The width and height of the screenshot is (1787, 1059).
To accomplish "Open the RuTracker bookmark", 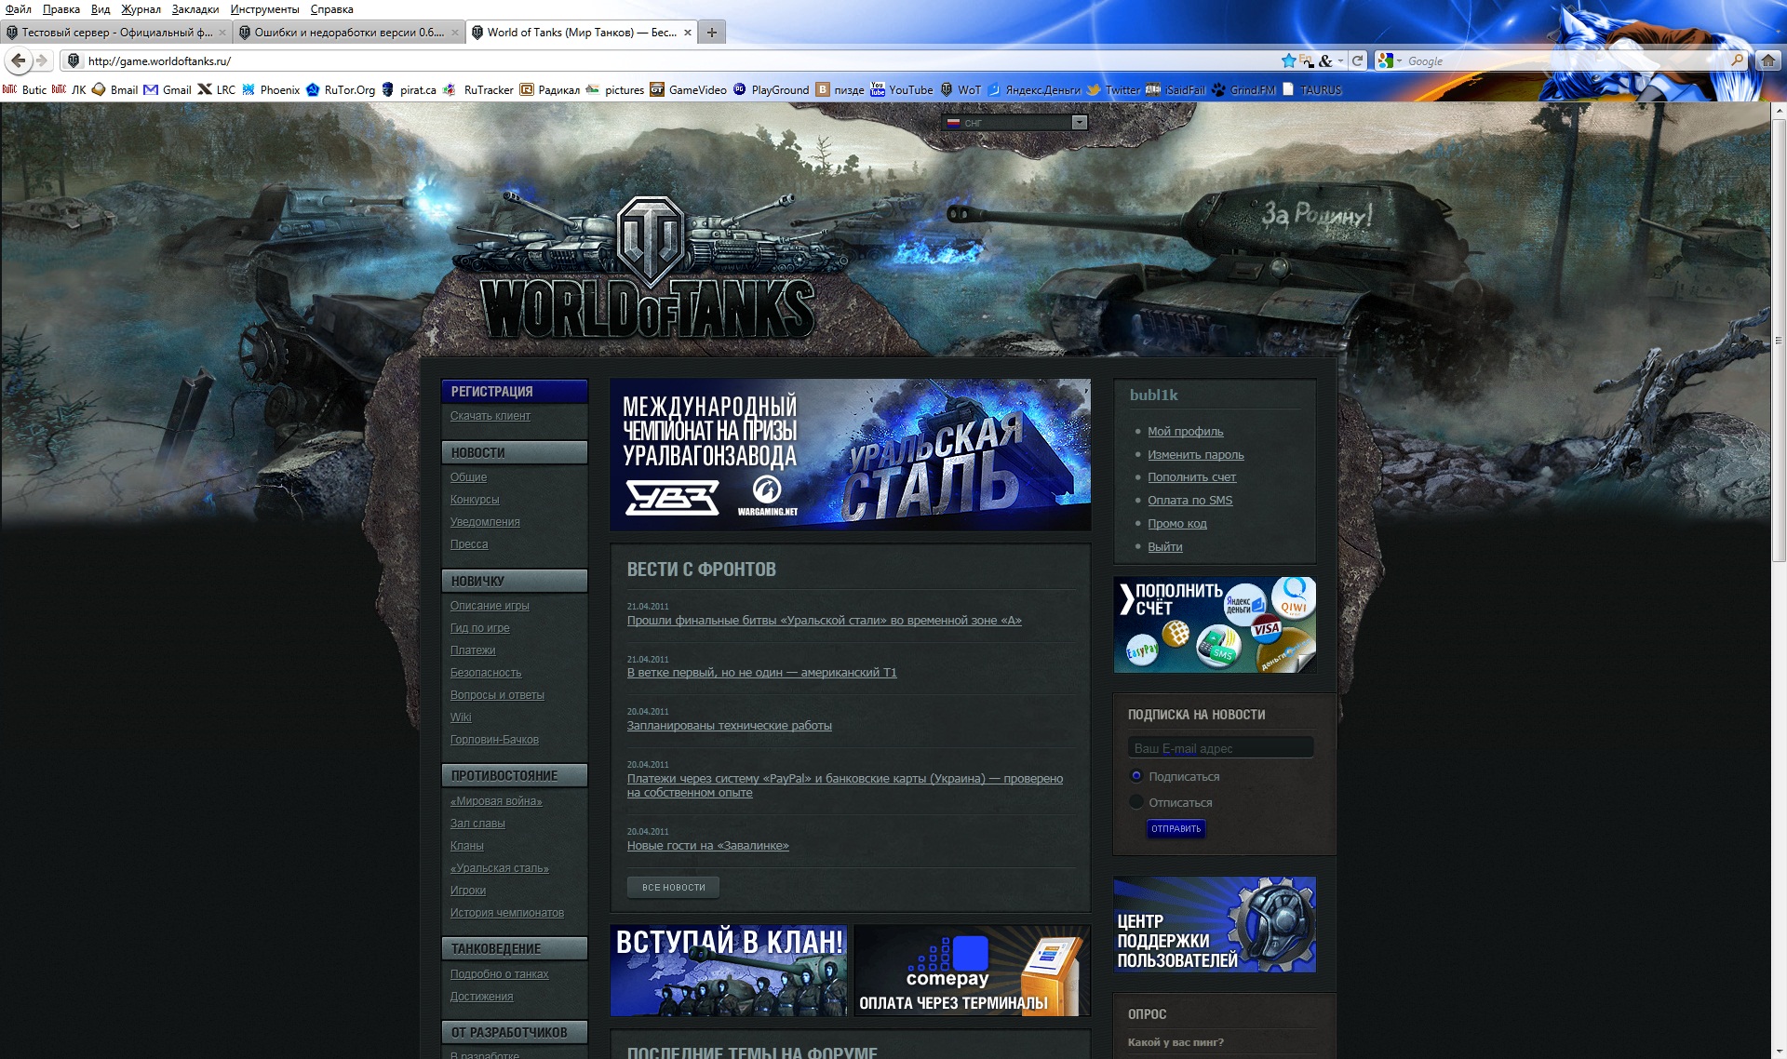I will [x=478, y=90].
